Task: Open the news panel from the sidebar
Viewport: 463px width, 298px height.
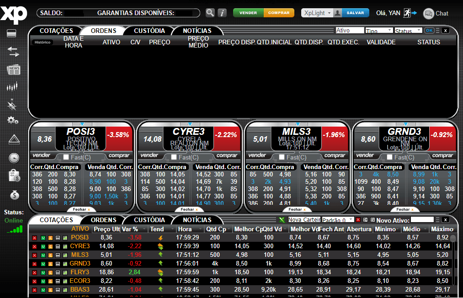Action: [x=13, y=69]
